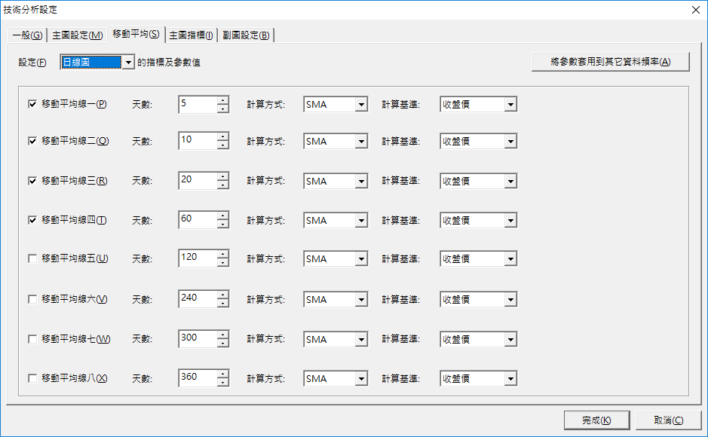Expand 計算基準 收盤價 dropdown for line 4

[510, 221]
